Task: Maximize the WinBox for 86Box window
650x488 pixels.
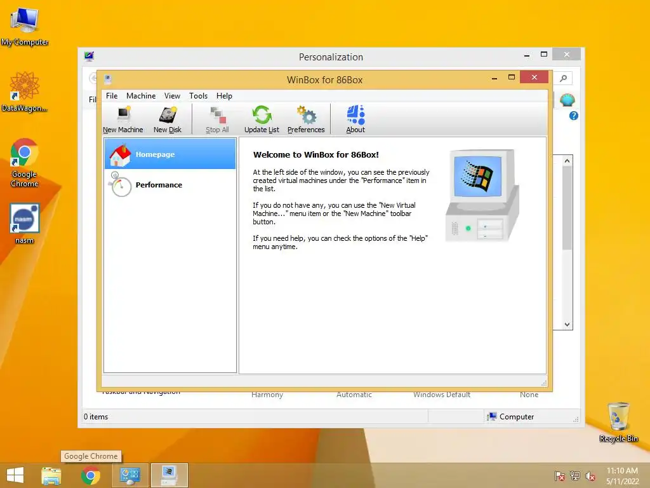Action: pos(512,77)
